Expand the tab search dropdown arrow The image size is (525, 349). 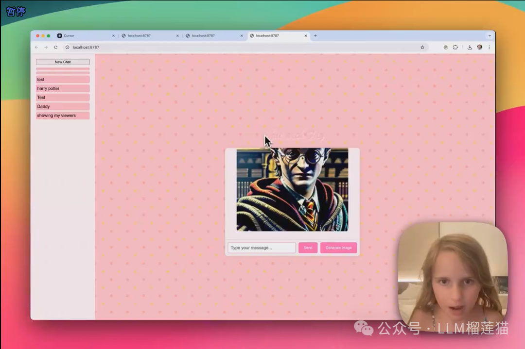490,36
